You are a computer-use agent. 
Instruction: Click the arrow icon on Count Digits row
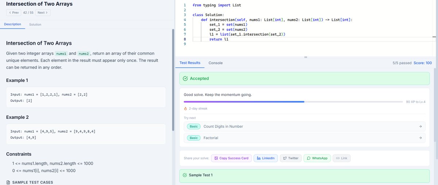420,126
